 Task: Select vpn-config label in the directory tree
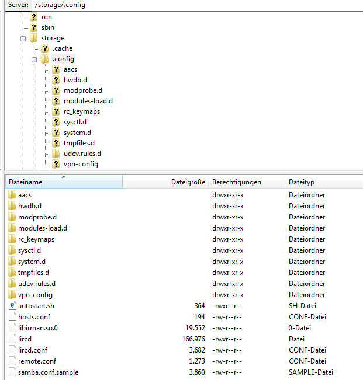pos(81,164)
